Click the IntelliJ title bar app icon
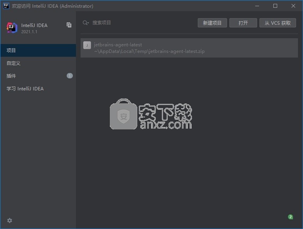The image size is (303, 229). coord(6,6)
